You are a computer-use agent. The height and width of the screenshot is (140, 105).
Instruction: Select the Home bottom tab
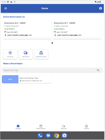[x=18, y=127]
